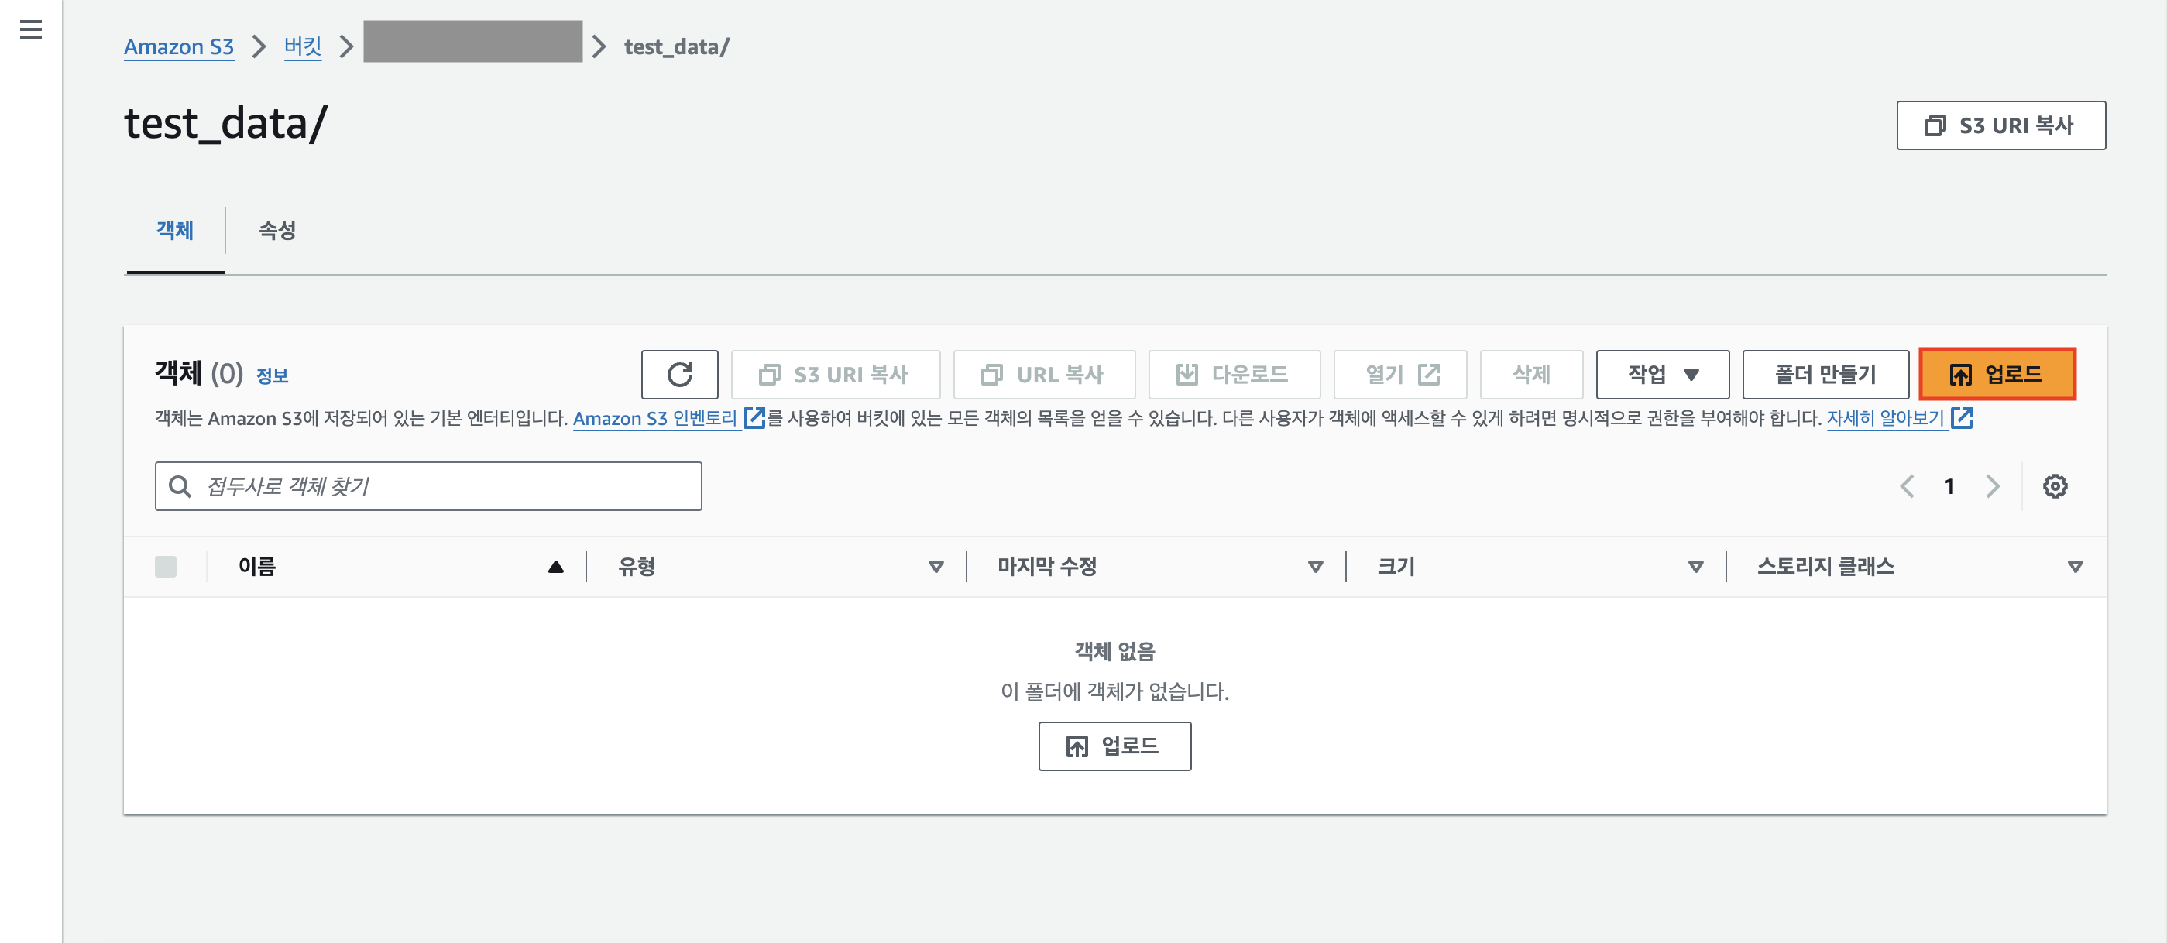This screenshot has height=943, width=2167.
Task: Sort by 이름 ascending arrow
Action: pos(555,567)
